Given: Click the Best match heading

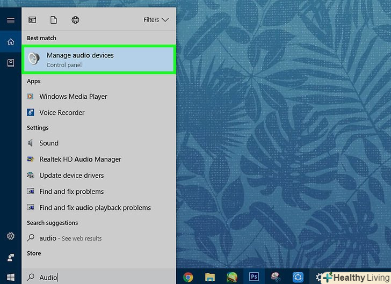Looking at the screenshot, I should pyautogui.click(x=42, y=38).
